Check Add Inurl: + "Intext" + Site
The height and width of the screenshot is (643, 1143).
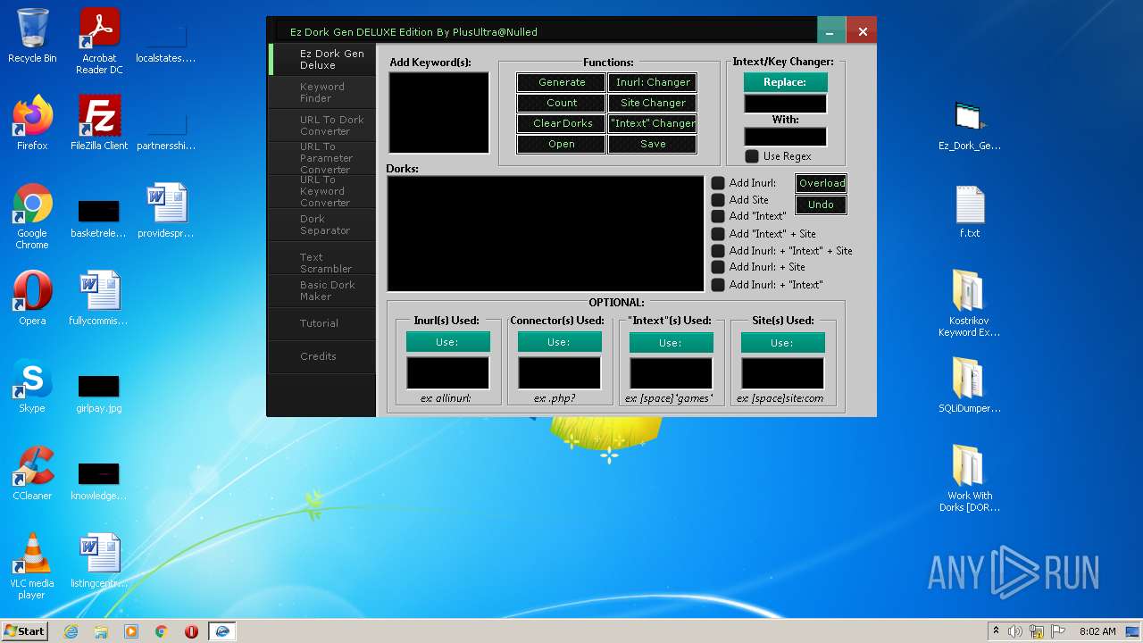point(718,251)
